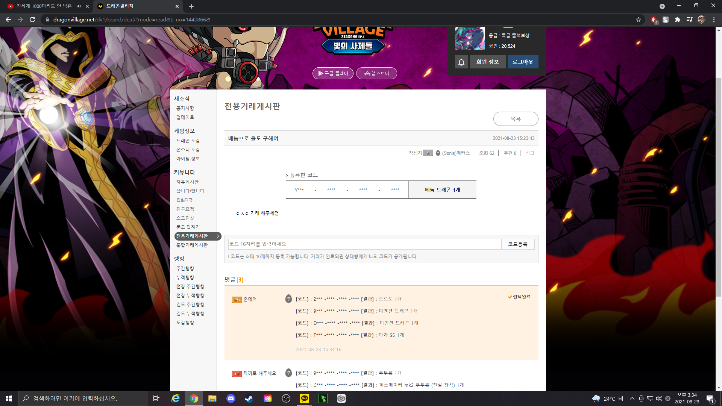Show hidden system tray icons

pos(632,398)
